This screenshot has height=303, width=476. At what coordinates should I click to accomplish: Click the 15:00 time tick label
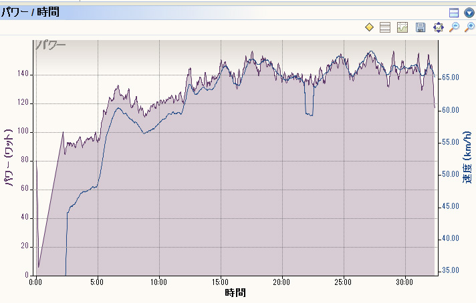point(220,282)
